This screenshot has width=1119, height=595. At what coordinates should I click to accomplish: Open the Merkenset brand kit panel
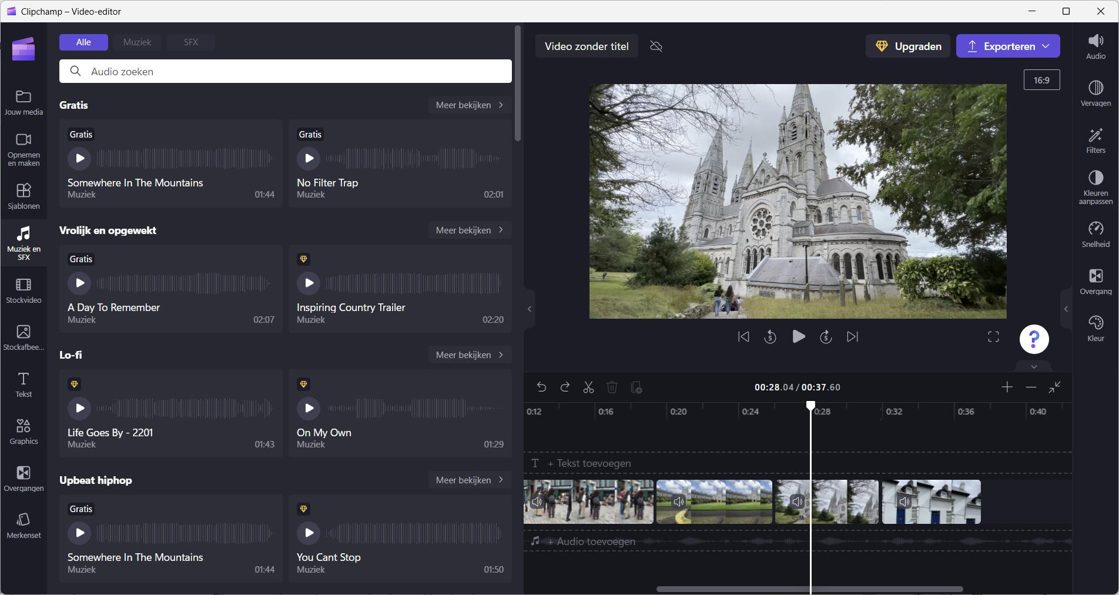(x=24, y=526)
